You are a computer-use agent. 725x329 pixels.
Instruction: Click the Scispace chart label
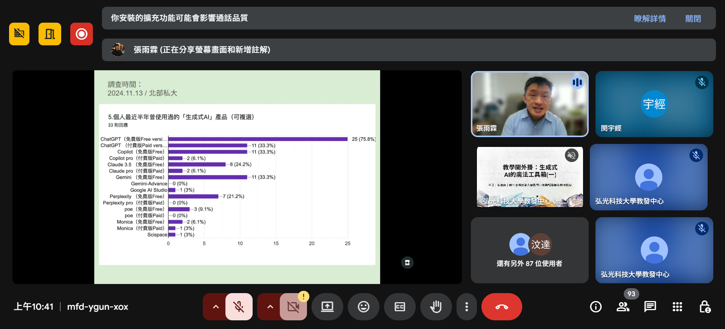click(x=157, y=235)
